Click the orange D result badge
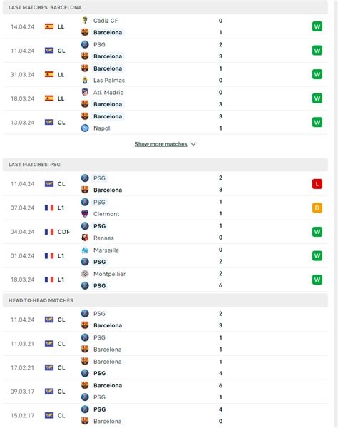Image resolution: width=338 pixels, height=428 pixels. tap(317, 208)
